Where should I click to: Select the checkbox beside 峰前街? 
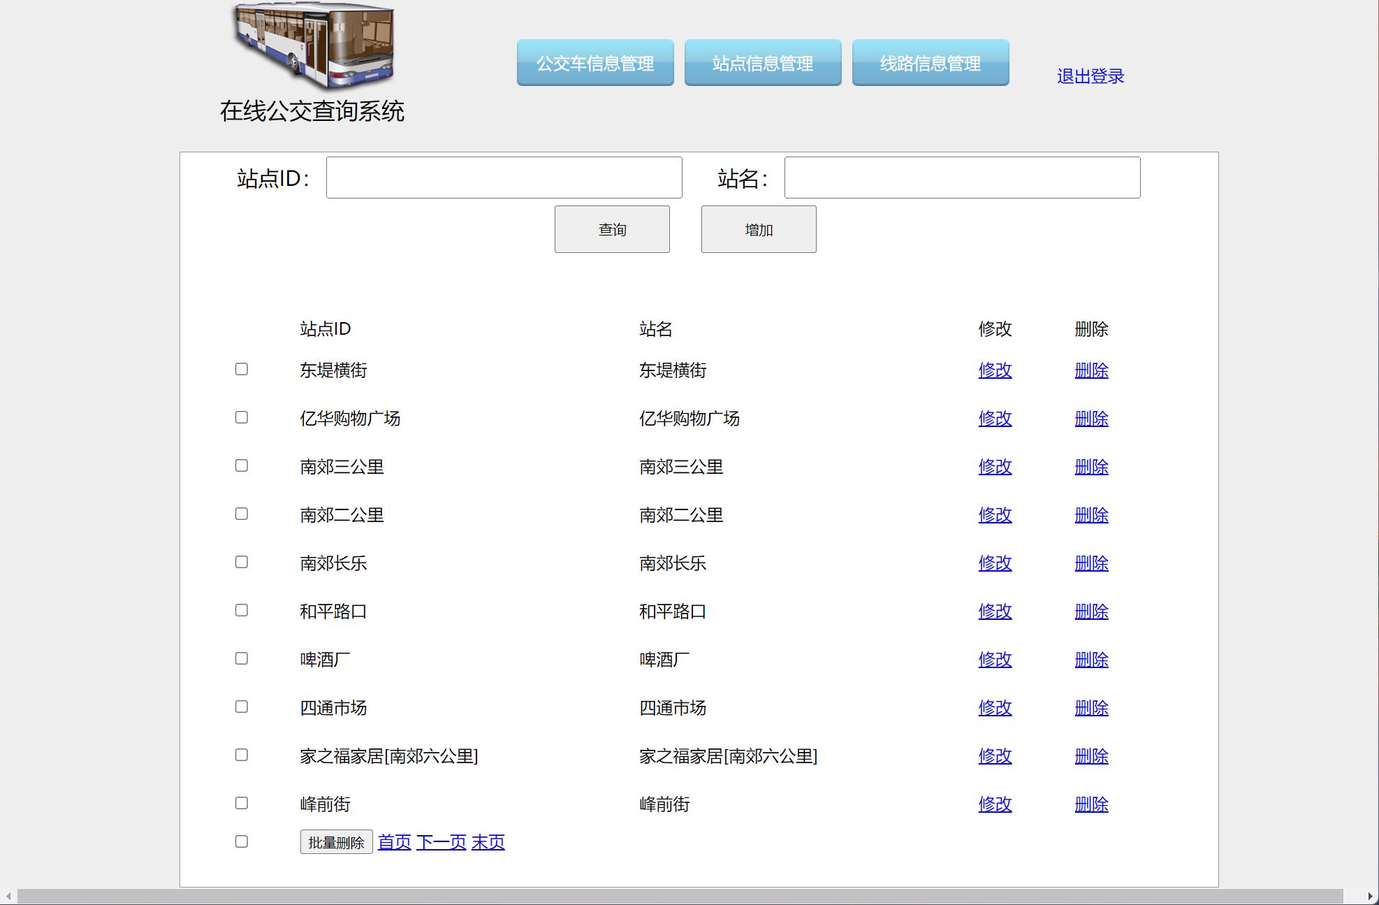pyautogui.click(x=242, y=803)
